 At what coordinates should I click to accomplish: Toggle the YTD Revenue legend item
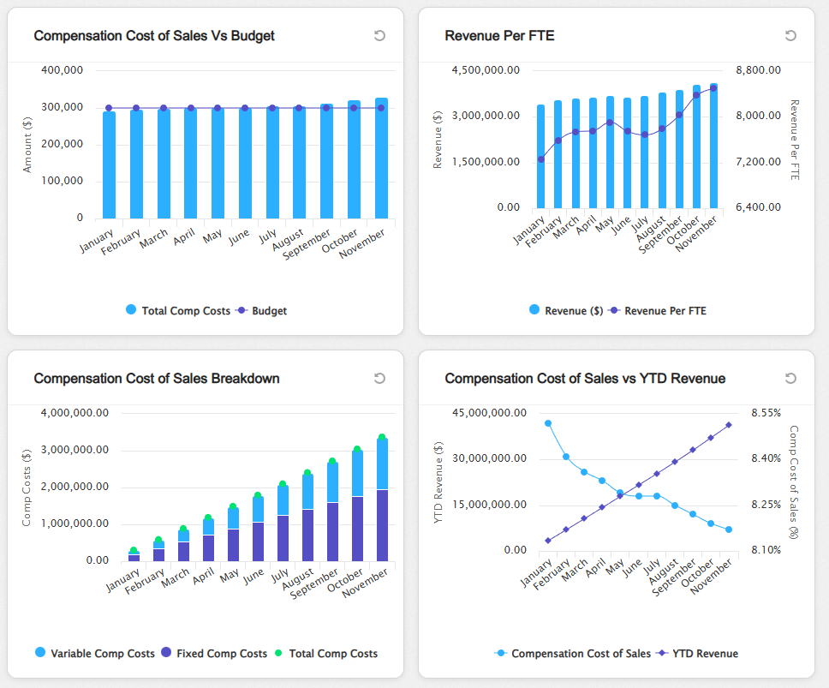(697, 653)
